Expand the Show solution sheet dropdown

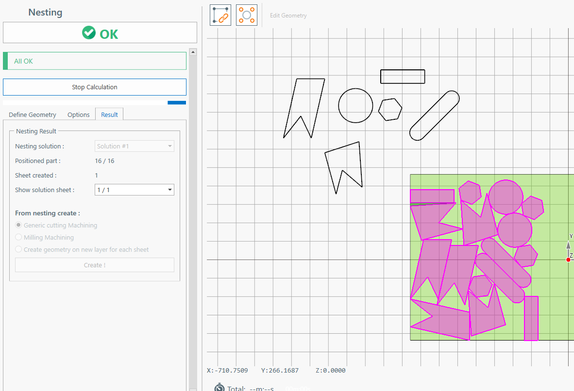pyautogui.click(x=134, y=190)
